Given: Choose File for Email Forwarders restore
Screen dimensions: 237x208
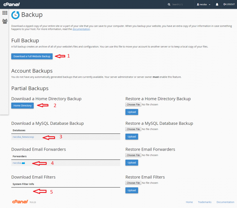Looking at the screenshot, I should coord(133,155).
